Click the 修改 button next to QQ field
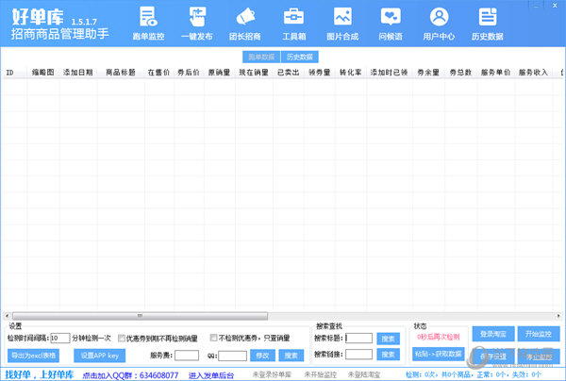566x381 pixels. tap(262, 356)
